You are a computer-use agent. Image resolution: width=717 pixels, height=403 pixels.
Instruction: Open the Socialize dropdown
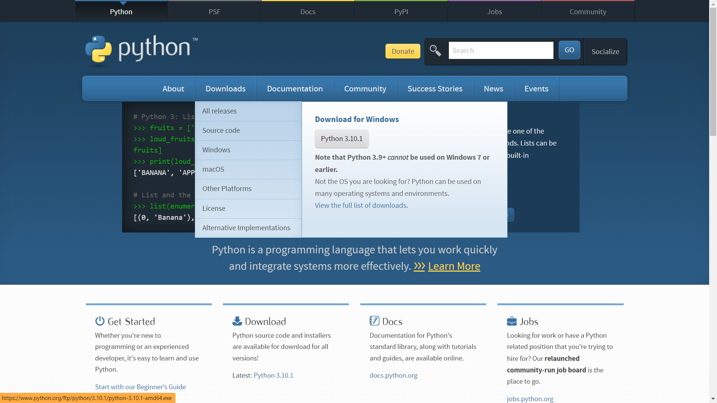coord(605,51)
